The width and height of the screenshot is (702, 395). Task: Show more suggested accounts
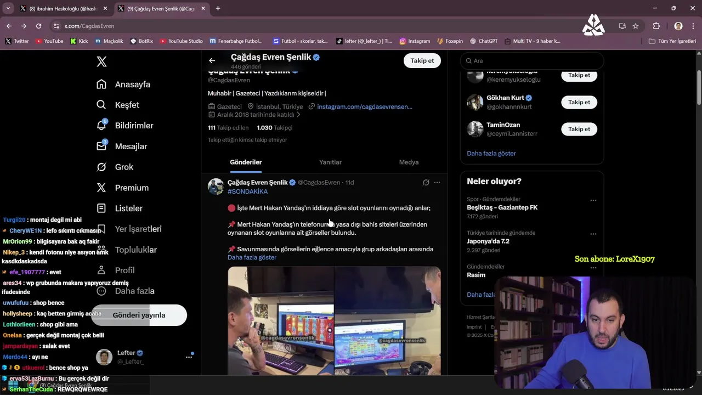point(491,154)
